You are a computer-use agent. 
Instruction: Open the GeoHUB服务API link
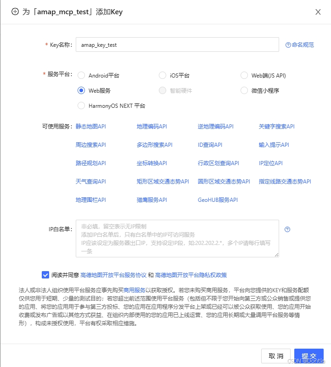pos(218,200)
